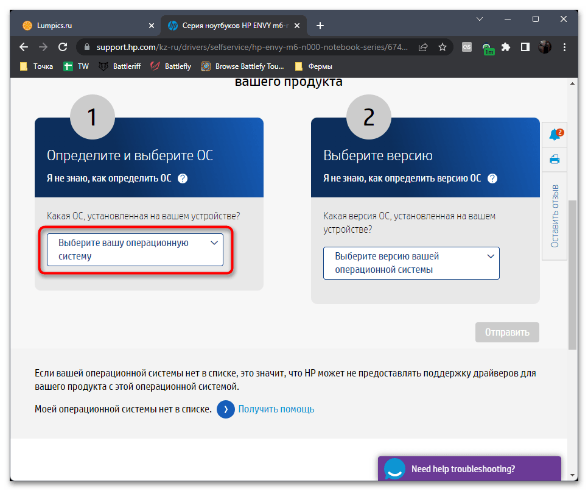Image resolution: width=588 pixels, height=491 pixels.
Task: Open a new tab with the plus button
Action: pyautogui.click(x=320, y=26)
